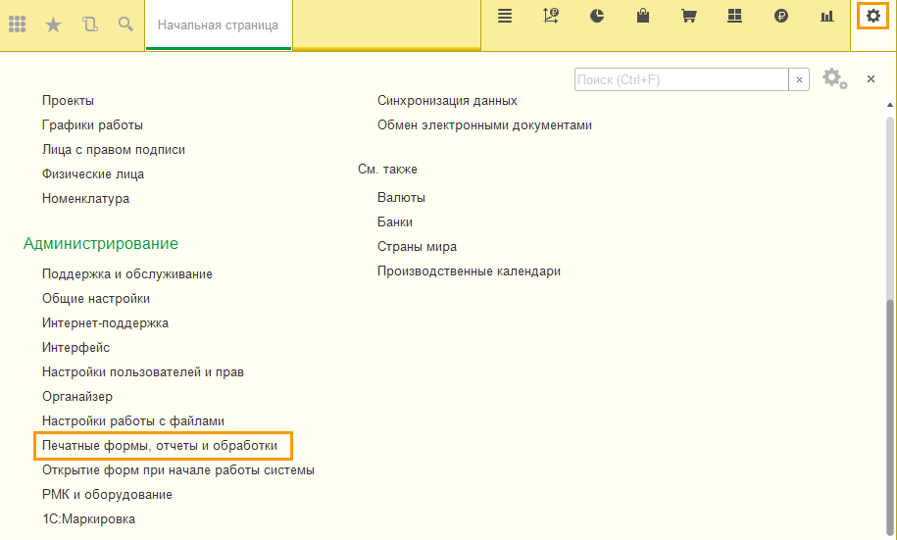Click the scrollbar up arrow

tap(889, 105)
